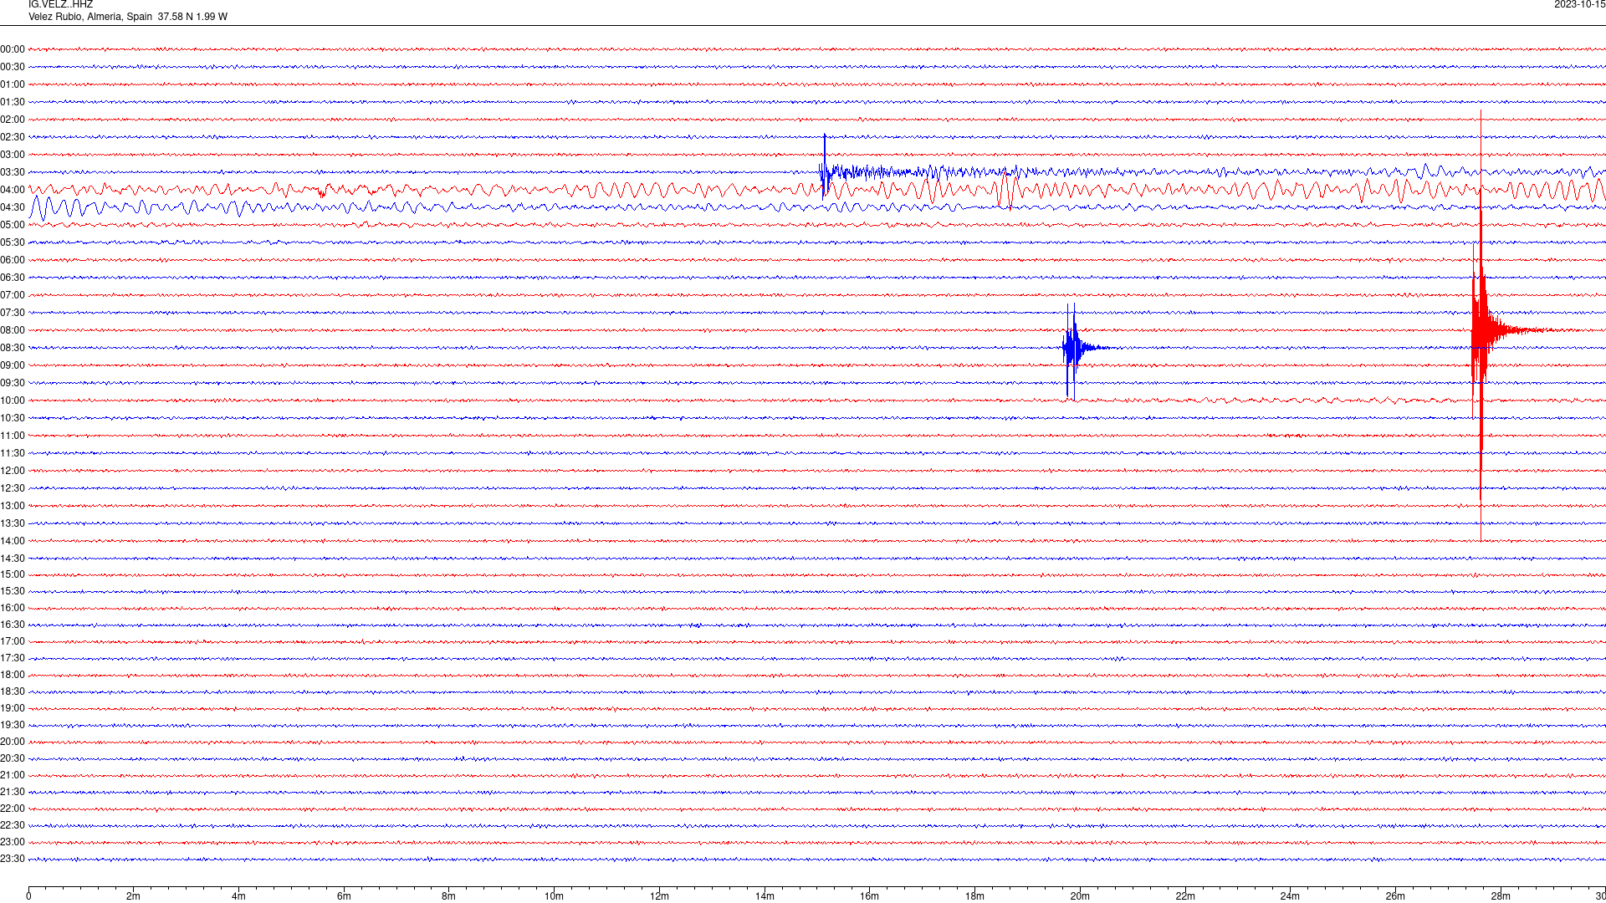Click the 12m tick on time axis
The height and width of the screenshot is (903, 1606).
[659, 896]
